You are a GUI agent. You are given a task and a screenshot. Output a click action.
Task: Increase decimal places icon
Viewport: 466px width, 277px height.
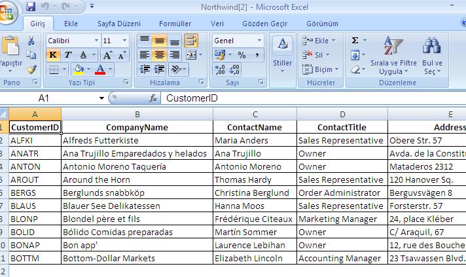220,69
